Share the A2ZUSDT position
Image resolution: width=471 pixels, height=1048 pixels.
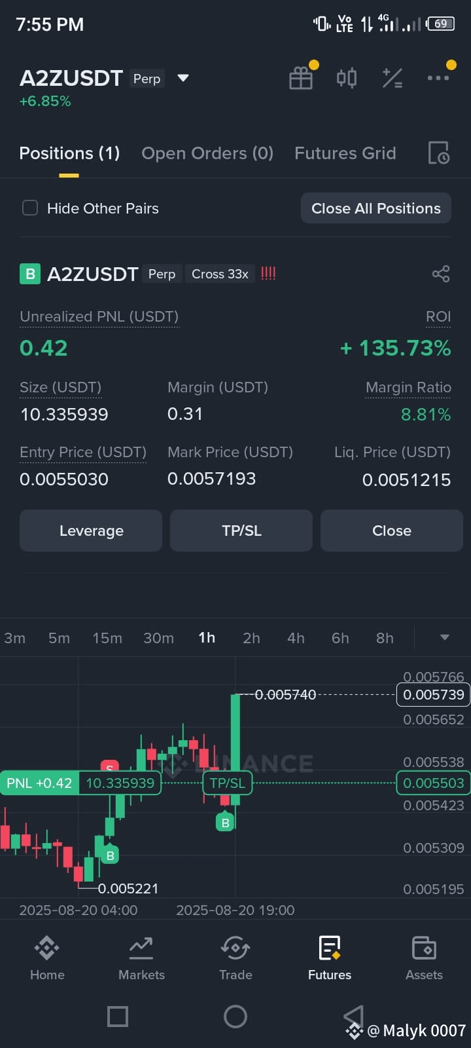pos(441,273)
